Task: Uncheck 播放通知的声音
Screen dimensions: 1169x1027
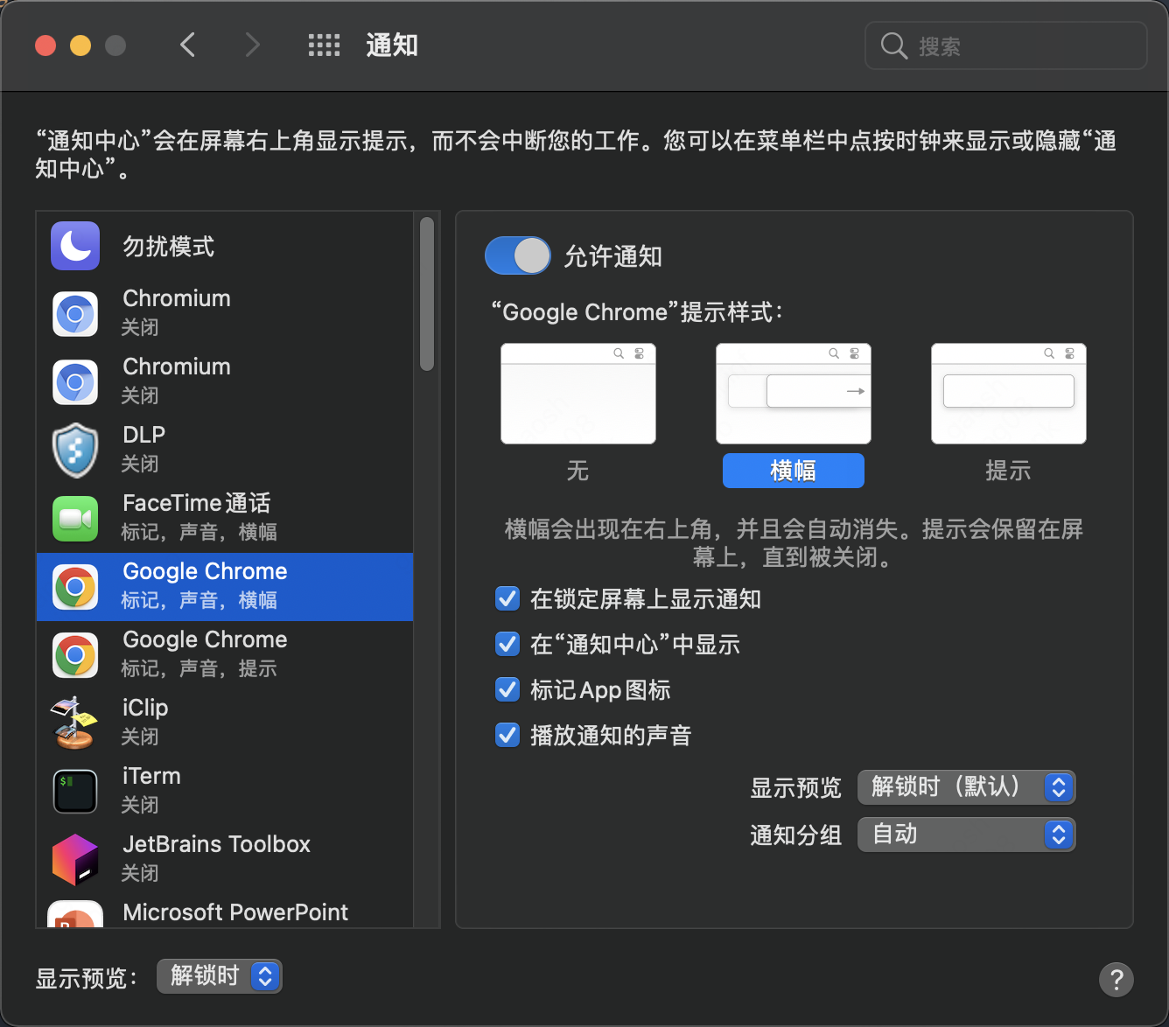Action: click(507, 735)
